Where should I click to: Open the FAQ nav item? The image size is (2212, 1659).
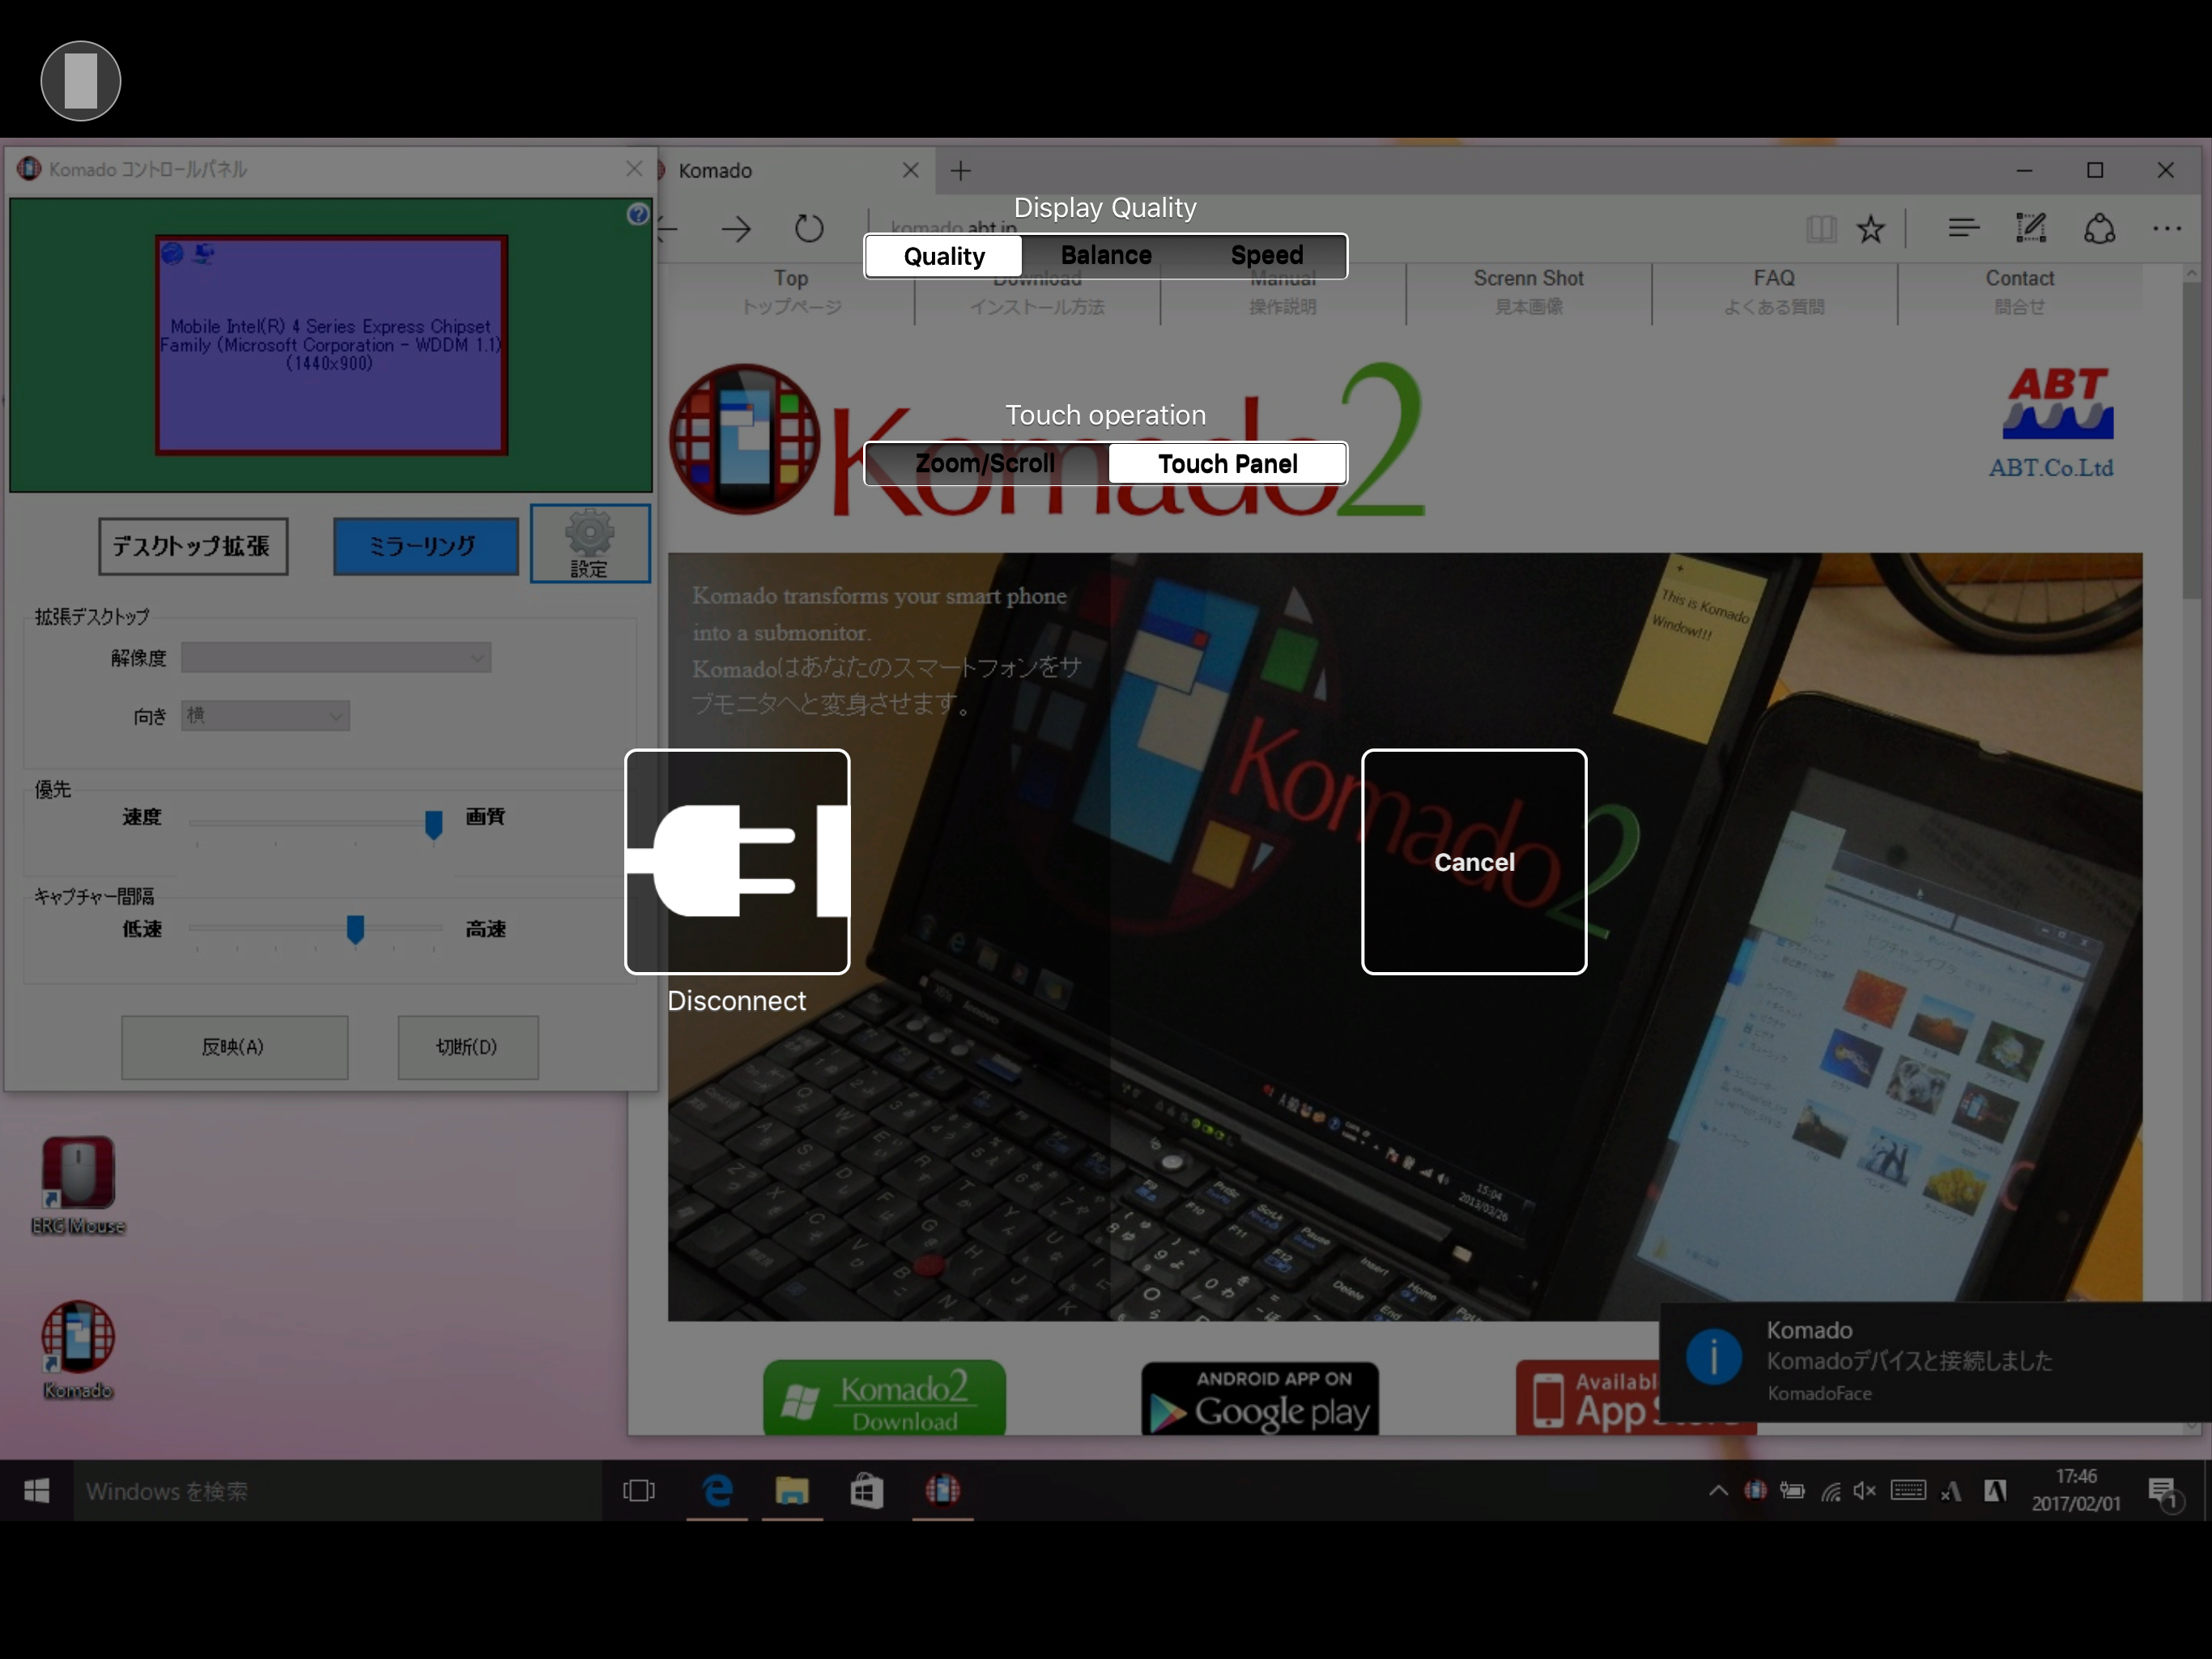[1774, 292]
